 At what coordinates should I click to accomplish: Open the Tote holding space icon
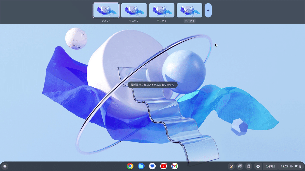(x=240, y=166)
